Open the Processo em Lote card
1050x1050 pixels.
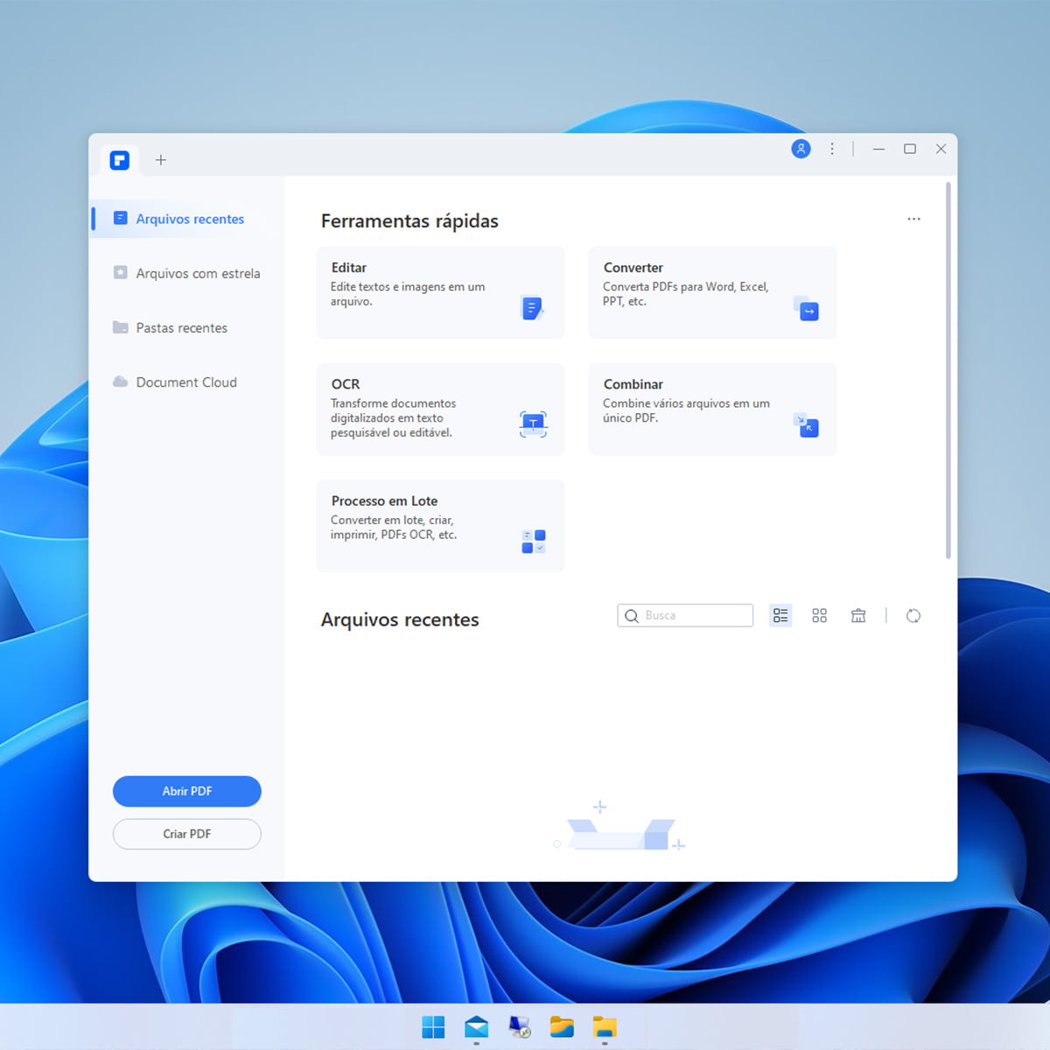[x=440, y=526]
